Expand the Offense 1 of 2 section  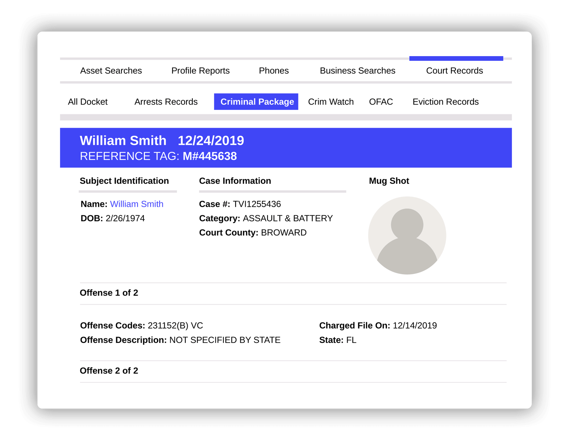[x=293, y=293]
